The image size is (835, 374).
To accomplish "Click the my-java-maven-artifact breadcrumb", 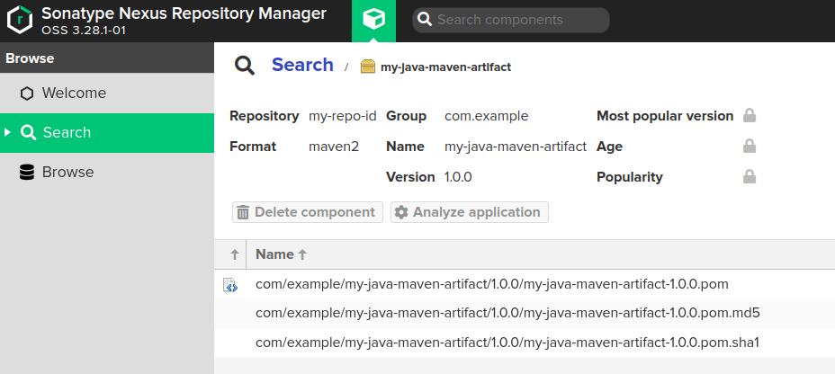I will click(x=445, y=67).
